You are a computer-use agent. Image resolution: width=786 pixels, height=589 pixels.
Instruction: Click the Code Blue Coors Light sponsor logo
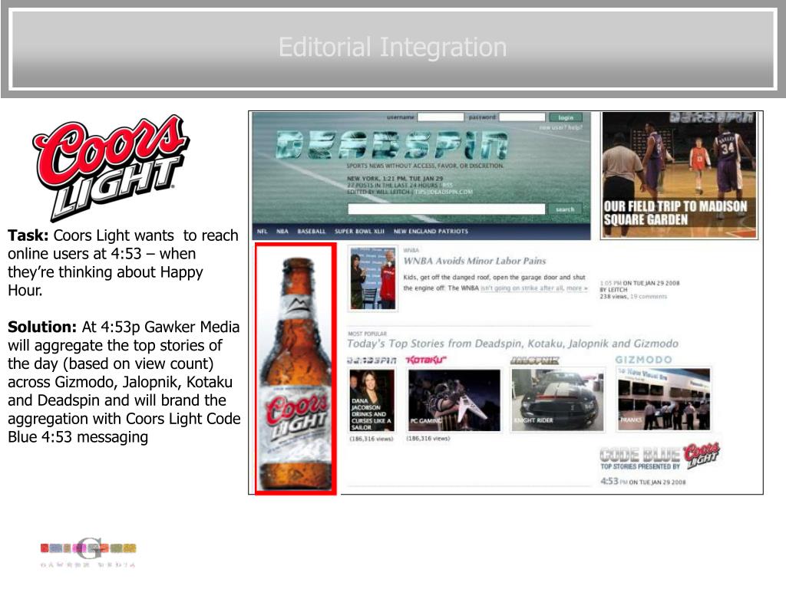tap(659, 456)
